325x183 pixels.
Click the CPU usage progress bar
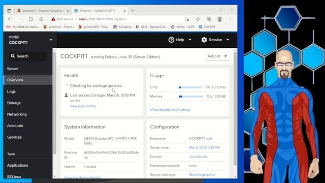coord(190,87)
